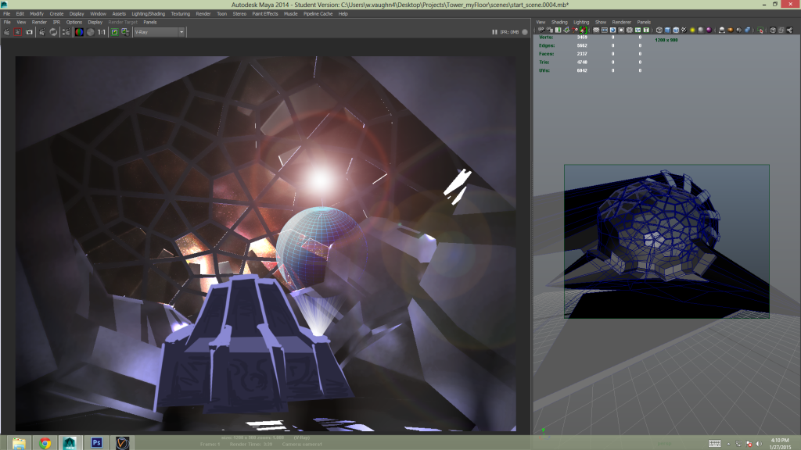
Task: Open the viewport Show menu
Action: pos(601,22)
